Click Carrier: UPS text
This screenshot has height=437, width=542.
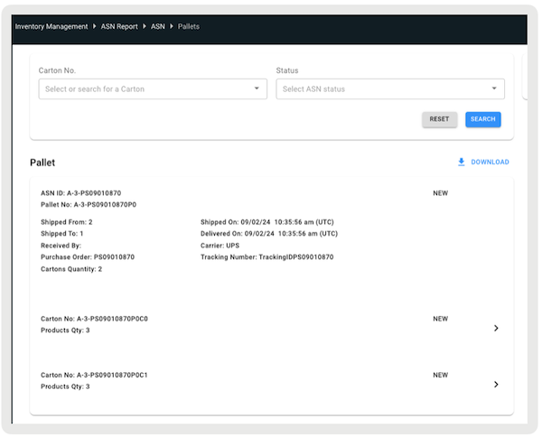[220, 246]
